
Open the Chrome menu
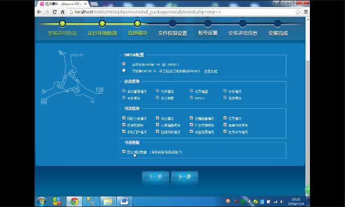pos(306,12)
